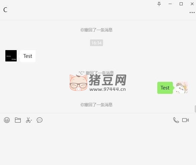
Task: Select the received white Test message bubble
Action: (x=28, y=56)
